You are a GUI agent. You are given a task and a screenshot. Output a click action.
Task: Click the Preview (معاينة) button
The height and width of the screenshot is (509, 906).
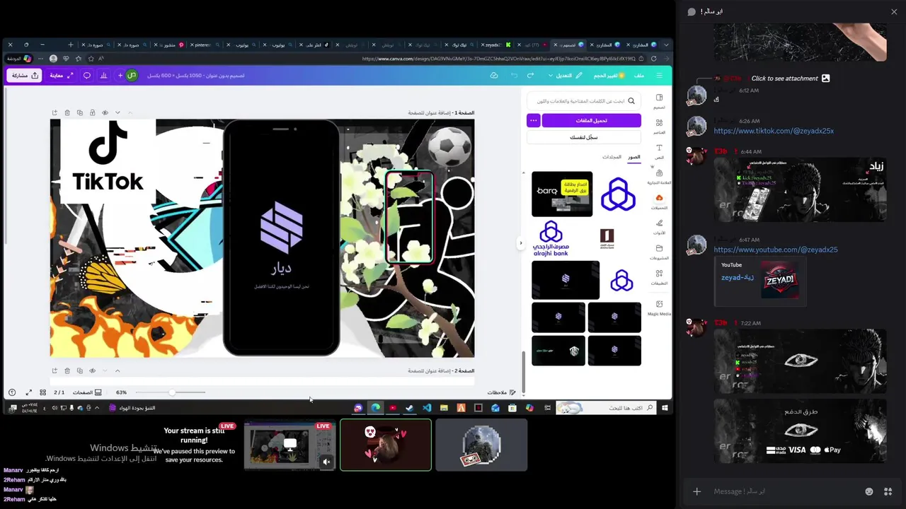click(x=62, y=76)
